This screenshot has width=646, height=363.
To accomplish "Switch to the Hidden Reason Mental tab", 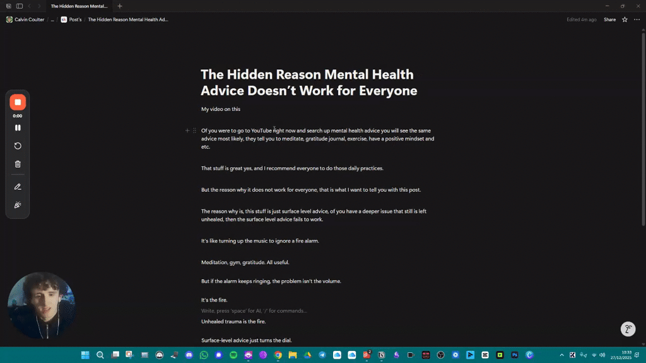I will 79,6.
